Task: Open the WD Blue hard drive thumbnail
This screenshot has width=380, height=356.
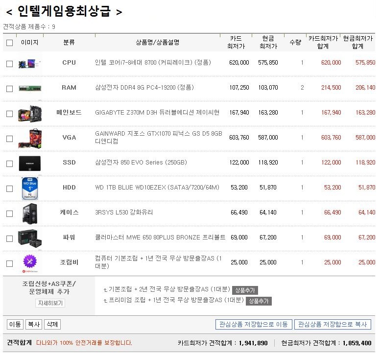Action: (30, 189)
